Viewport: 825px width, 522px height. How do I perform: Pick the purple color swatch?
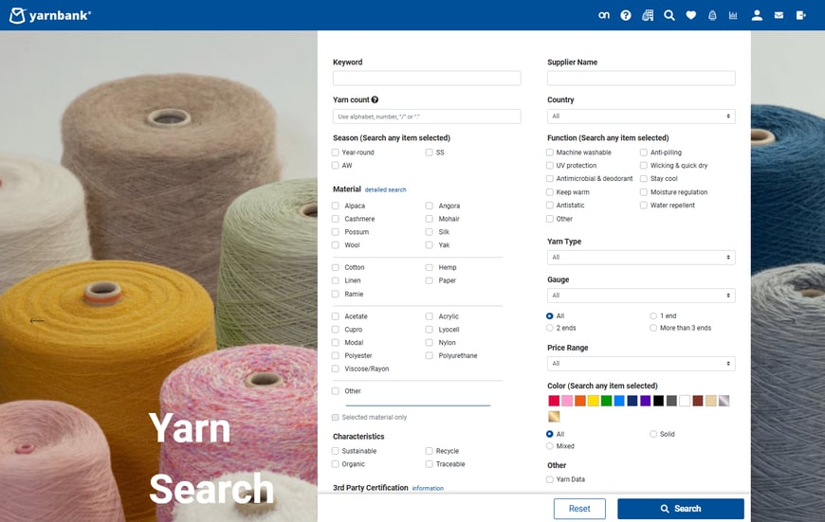point(646,401)
